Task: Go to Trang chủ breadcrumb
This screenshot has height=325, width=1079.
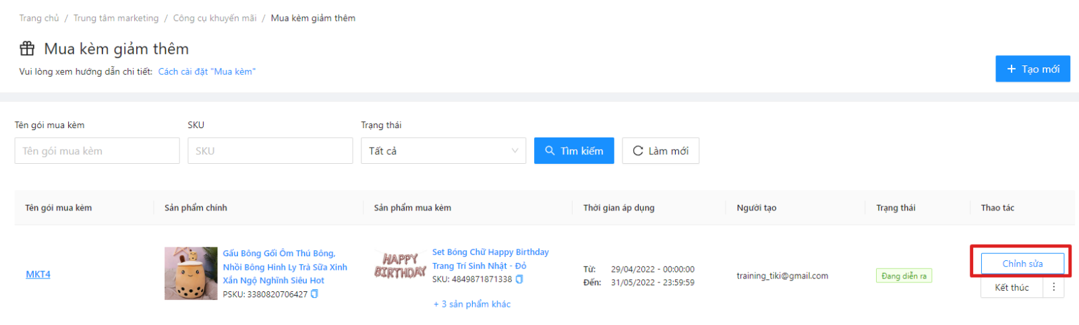Action: (39, 18)
